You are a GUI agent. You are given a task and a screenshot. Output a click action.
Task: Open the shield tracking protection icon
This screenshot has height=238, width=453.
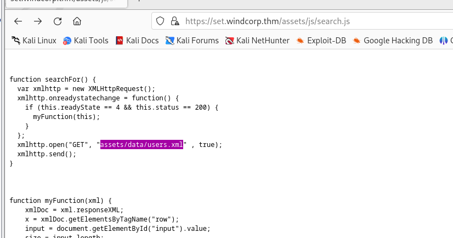coord(161,21)
